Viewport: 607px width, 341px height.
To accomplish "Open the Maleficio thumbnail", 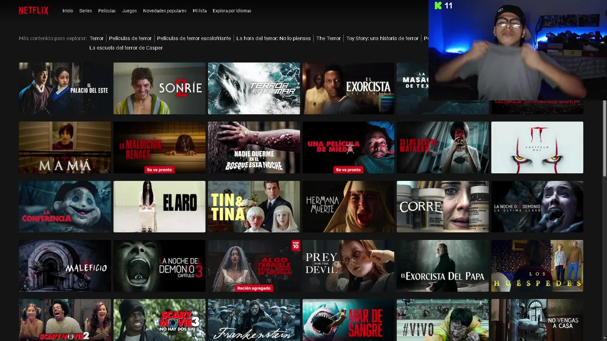I will (x=65, y=266).
